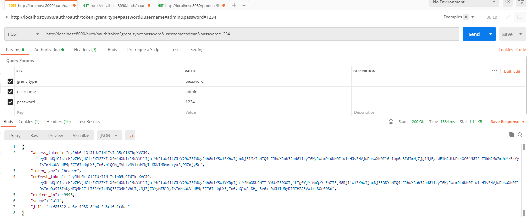Toggle response line wrap icon
The width and height of the screenshot is (527, 217).
130,135
